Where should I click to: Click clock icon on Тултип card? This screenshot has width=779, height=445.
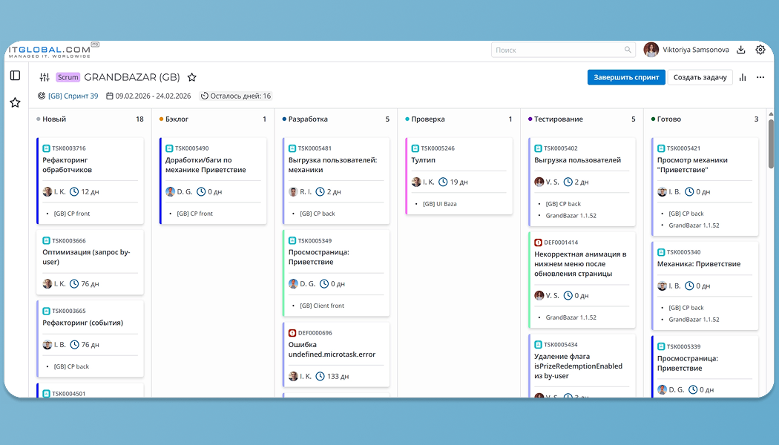tap(443, 182)
